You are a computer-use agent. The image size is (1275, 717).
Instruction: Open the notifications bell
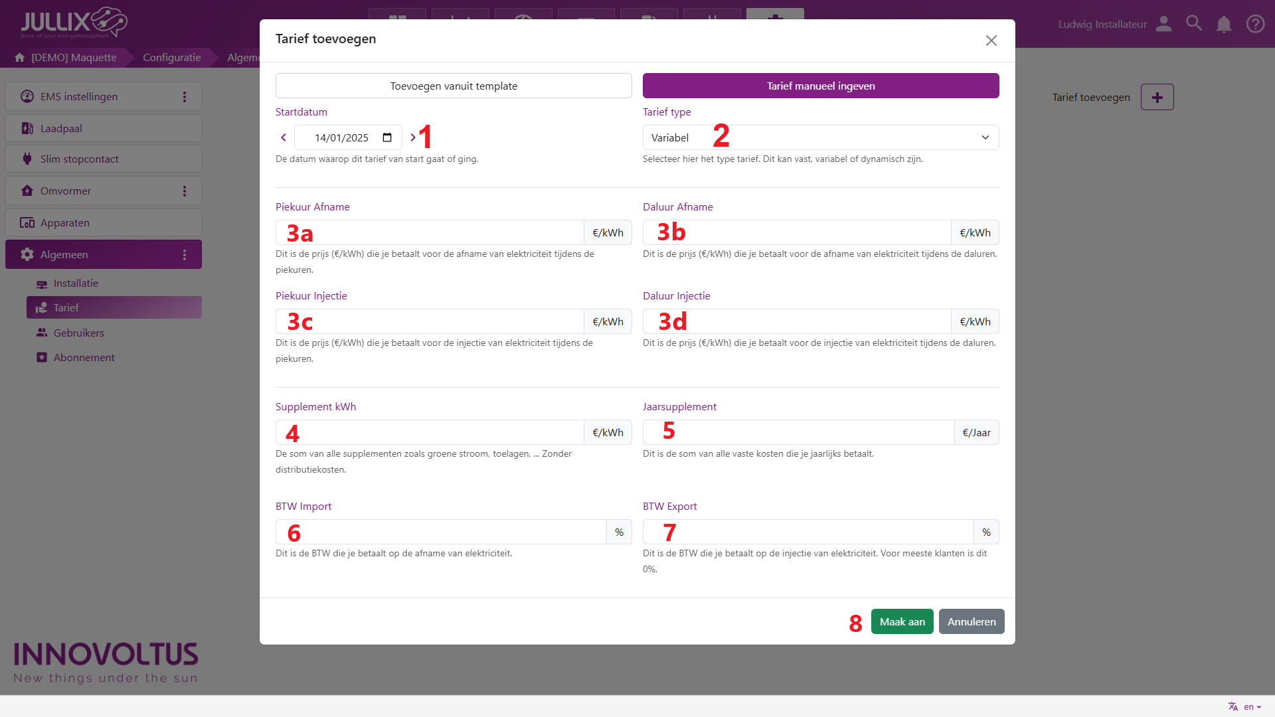(x=1224, y=25)
